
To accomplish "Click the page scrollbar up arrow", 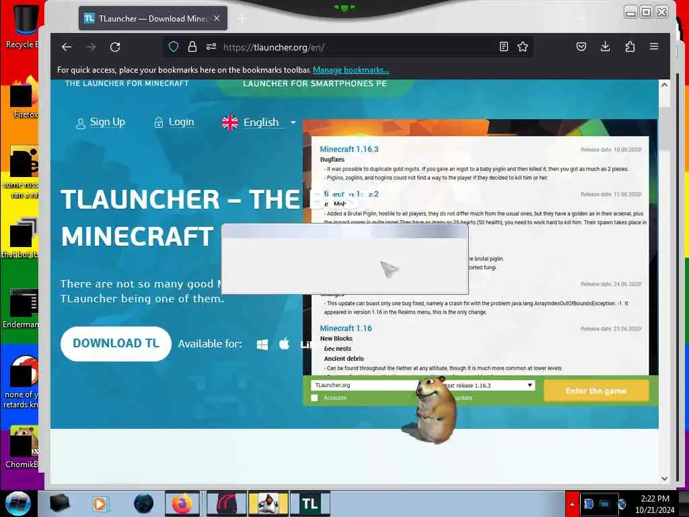I will (664, 85).
